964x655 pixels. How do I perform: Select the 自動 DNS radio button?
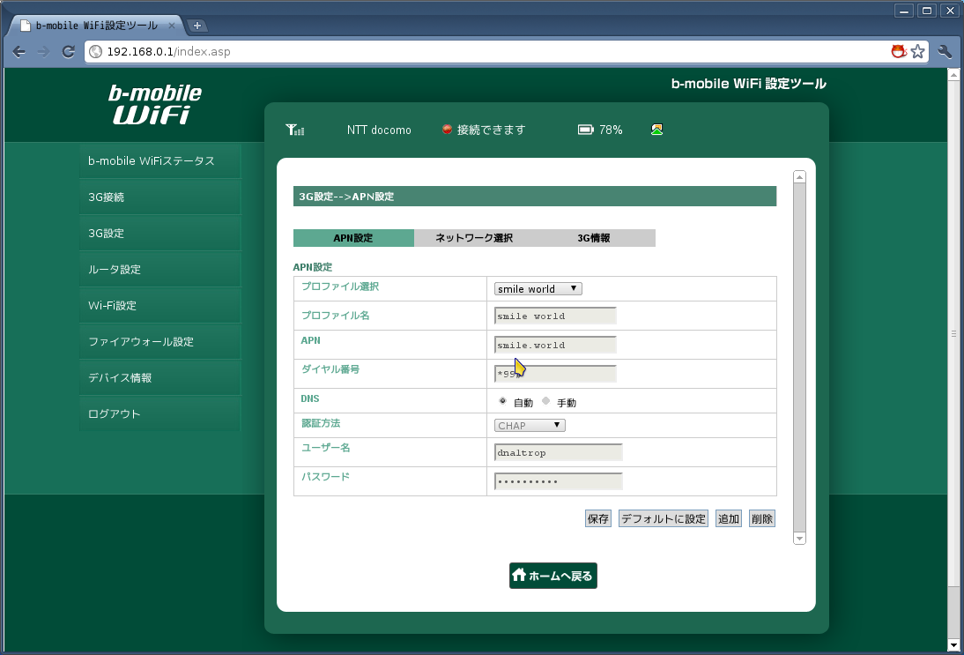click(x=502, y=401)
